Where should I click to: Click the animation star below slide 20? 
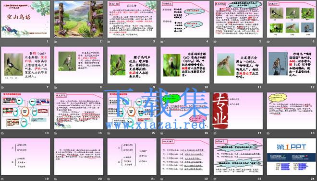click(x=56, y=179)
